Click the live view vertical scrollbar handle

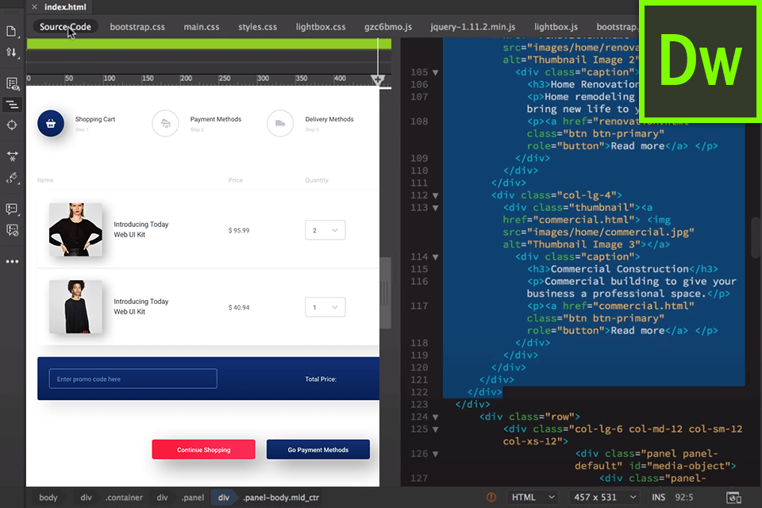(x=386, y=293)
